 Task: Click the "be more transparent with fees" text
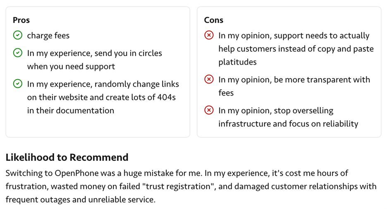click(x=294, y=86)
